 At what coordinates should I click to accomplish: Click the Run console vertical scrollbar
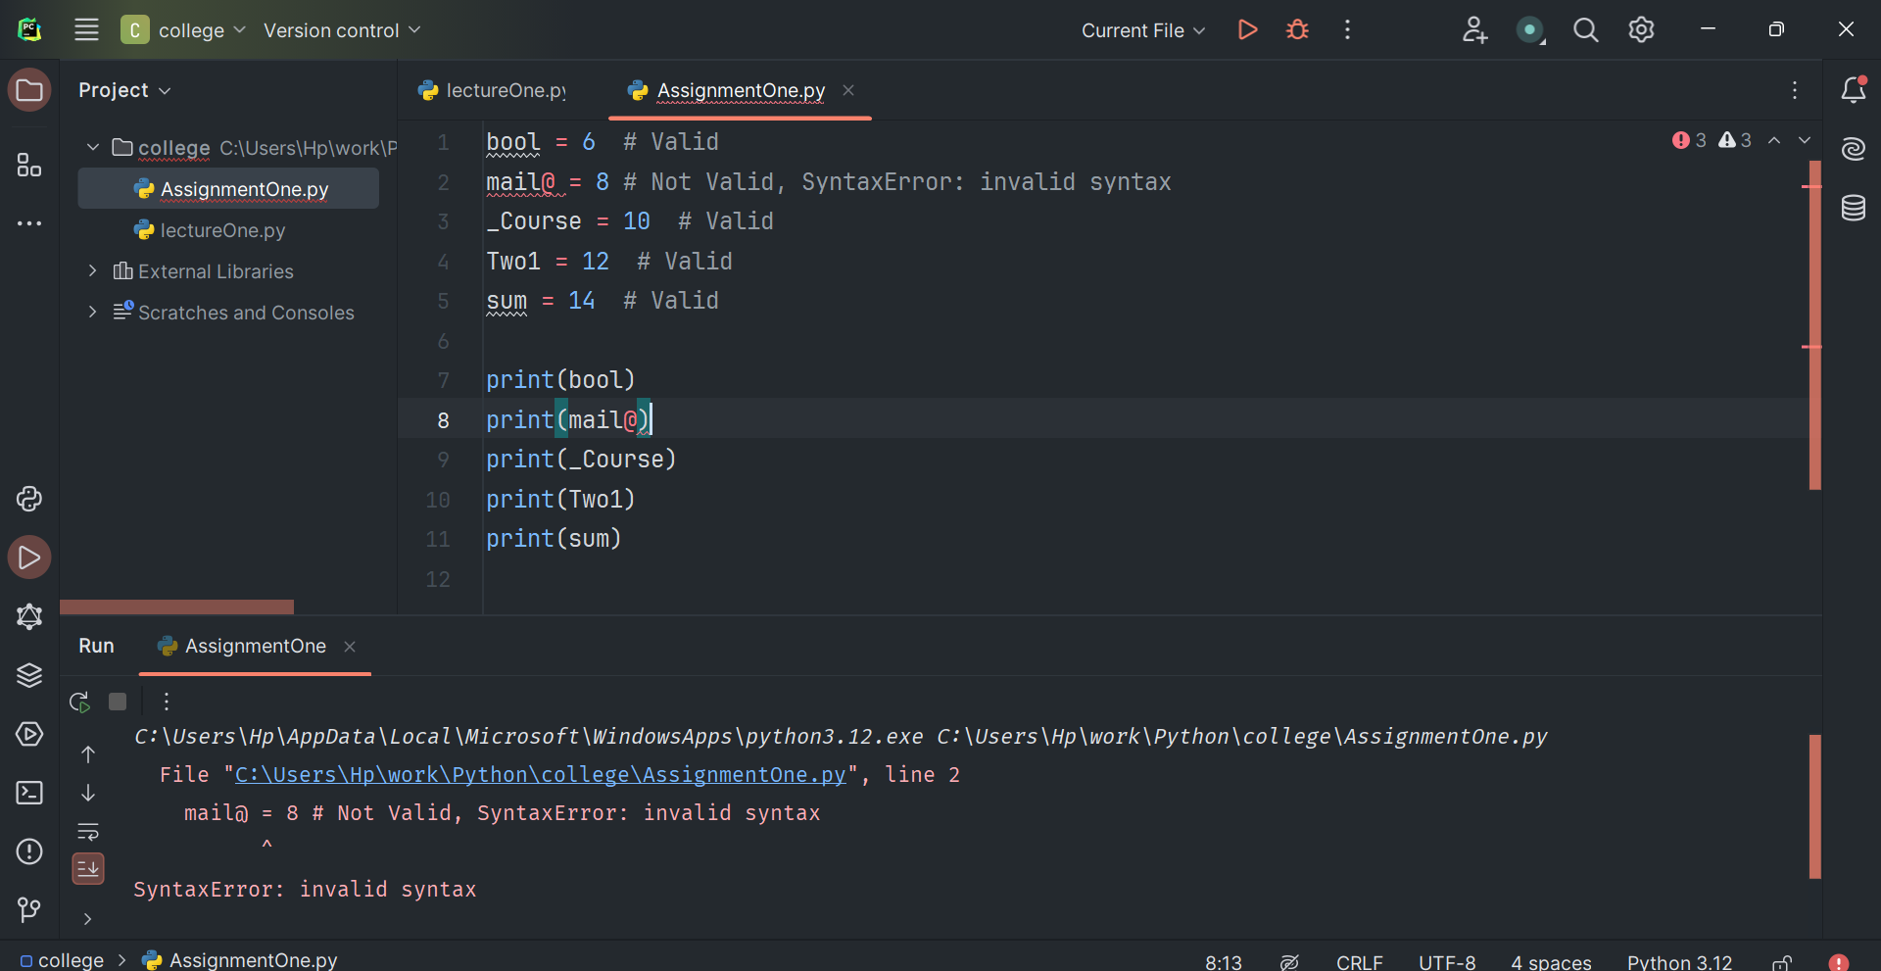(x=1814, y=805)
